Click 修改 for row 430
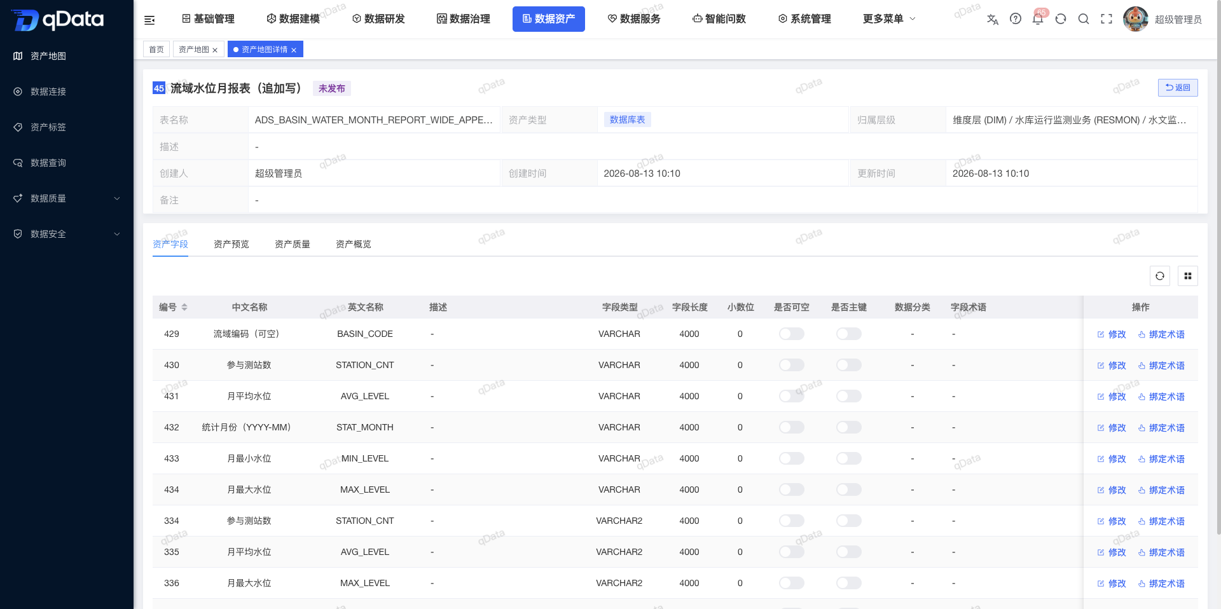This screenshot has width=1221, height=609. pos(1112,366)
